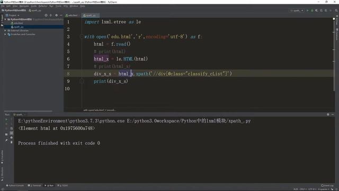Open the View menu
Image resolution: width=339 pixels, height=191 pixels.
pyautogui.click(x=15, y=6)
